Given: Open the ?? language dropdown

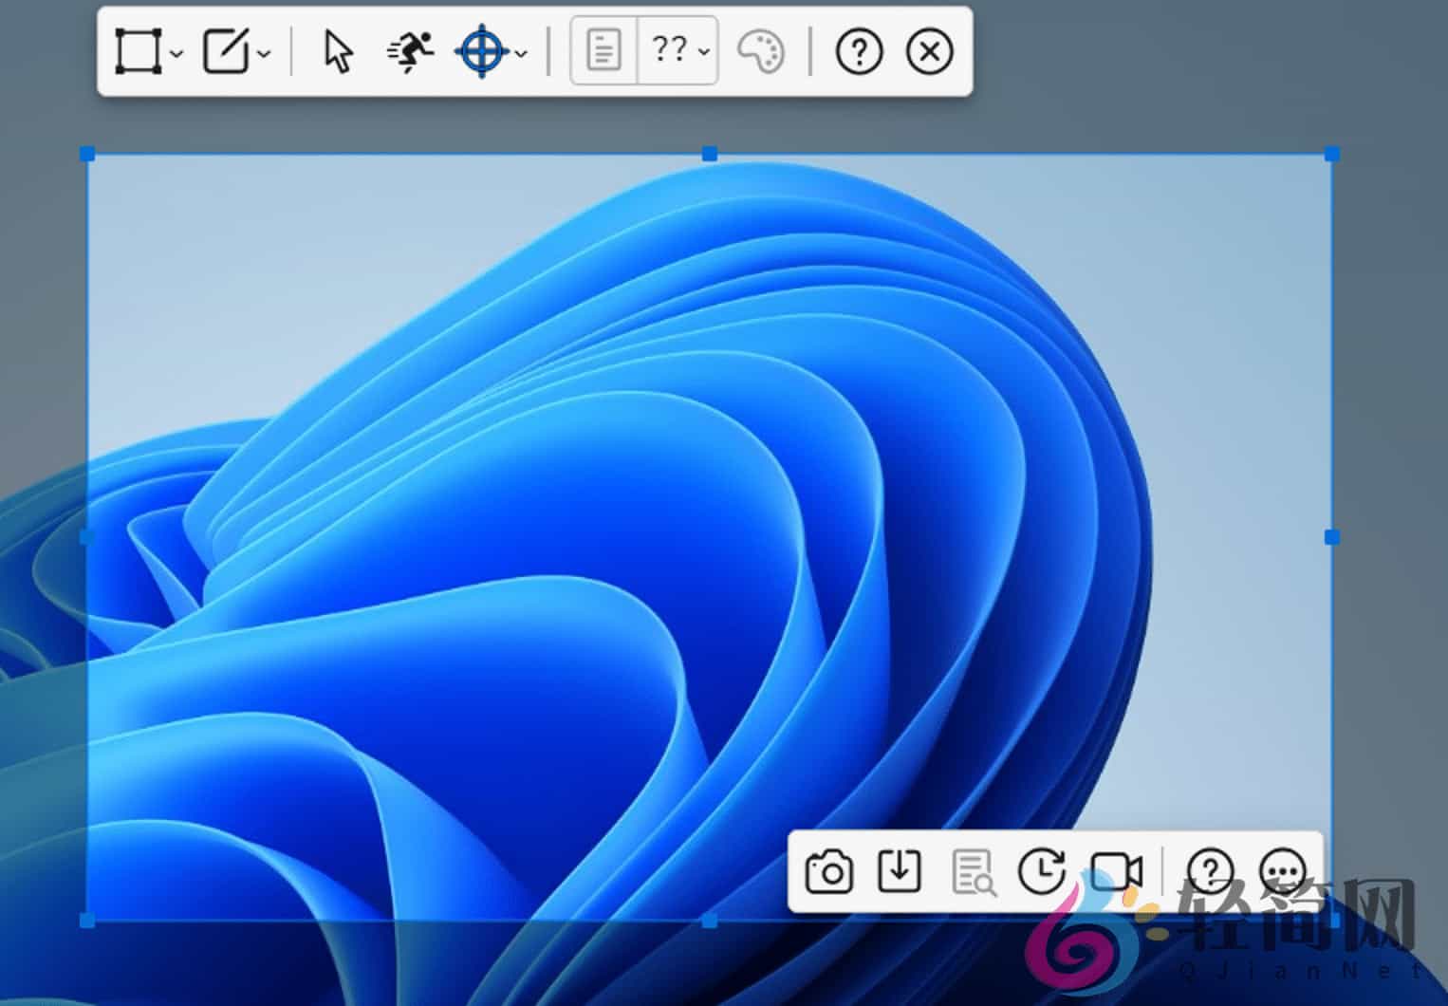Looking at the screenshot, I should 679,50.
